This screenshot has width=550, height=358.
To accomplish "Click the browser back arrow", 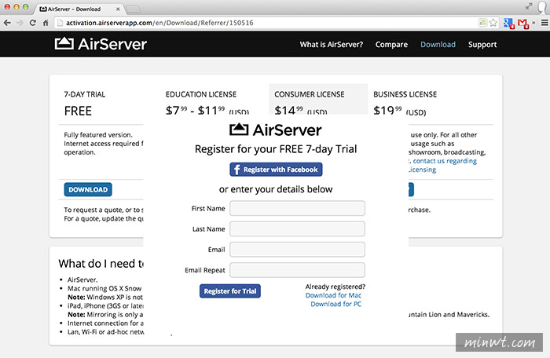I will [x=7, y=23].
